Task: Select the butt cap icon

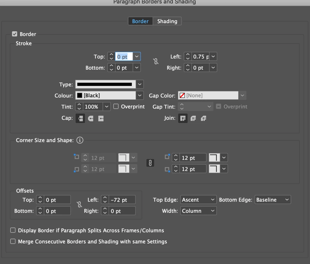Action: (80, 118)
